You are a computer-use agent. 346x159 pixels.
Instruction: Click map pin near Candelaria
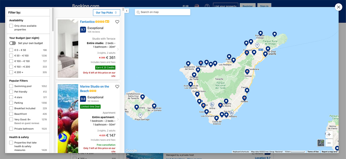(x=247, y=71)
